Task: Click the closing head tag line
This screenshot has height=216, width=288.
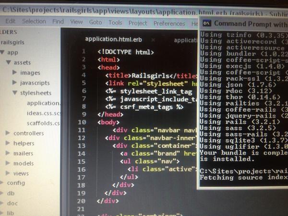Action: [110, 114]
